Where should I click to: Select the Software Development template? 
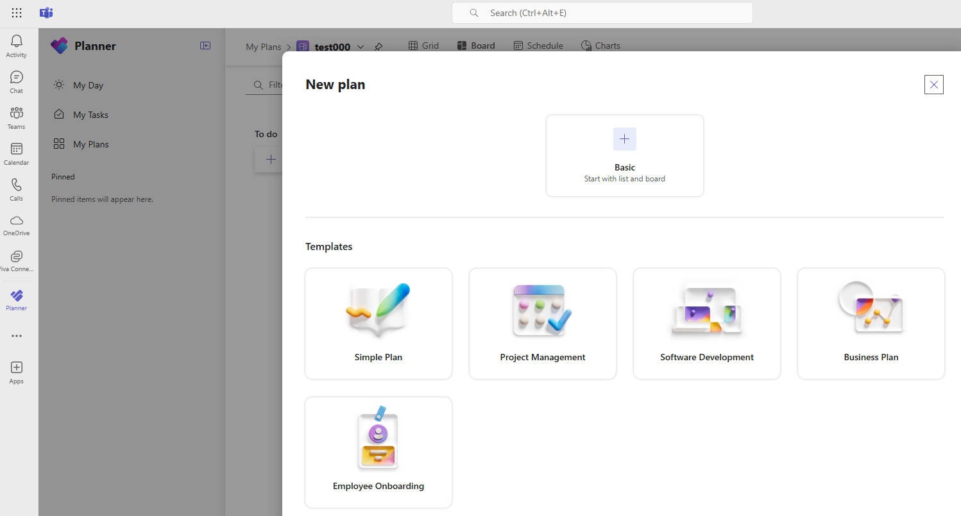pos(707,324)
